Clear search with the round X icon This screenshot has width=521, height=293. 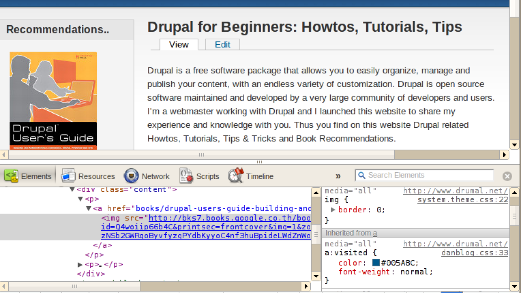point(507,176)
